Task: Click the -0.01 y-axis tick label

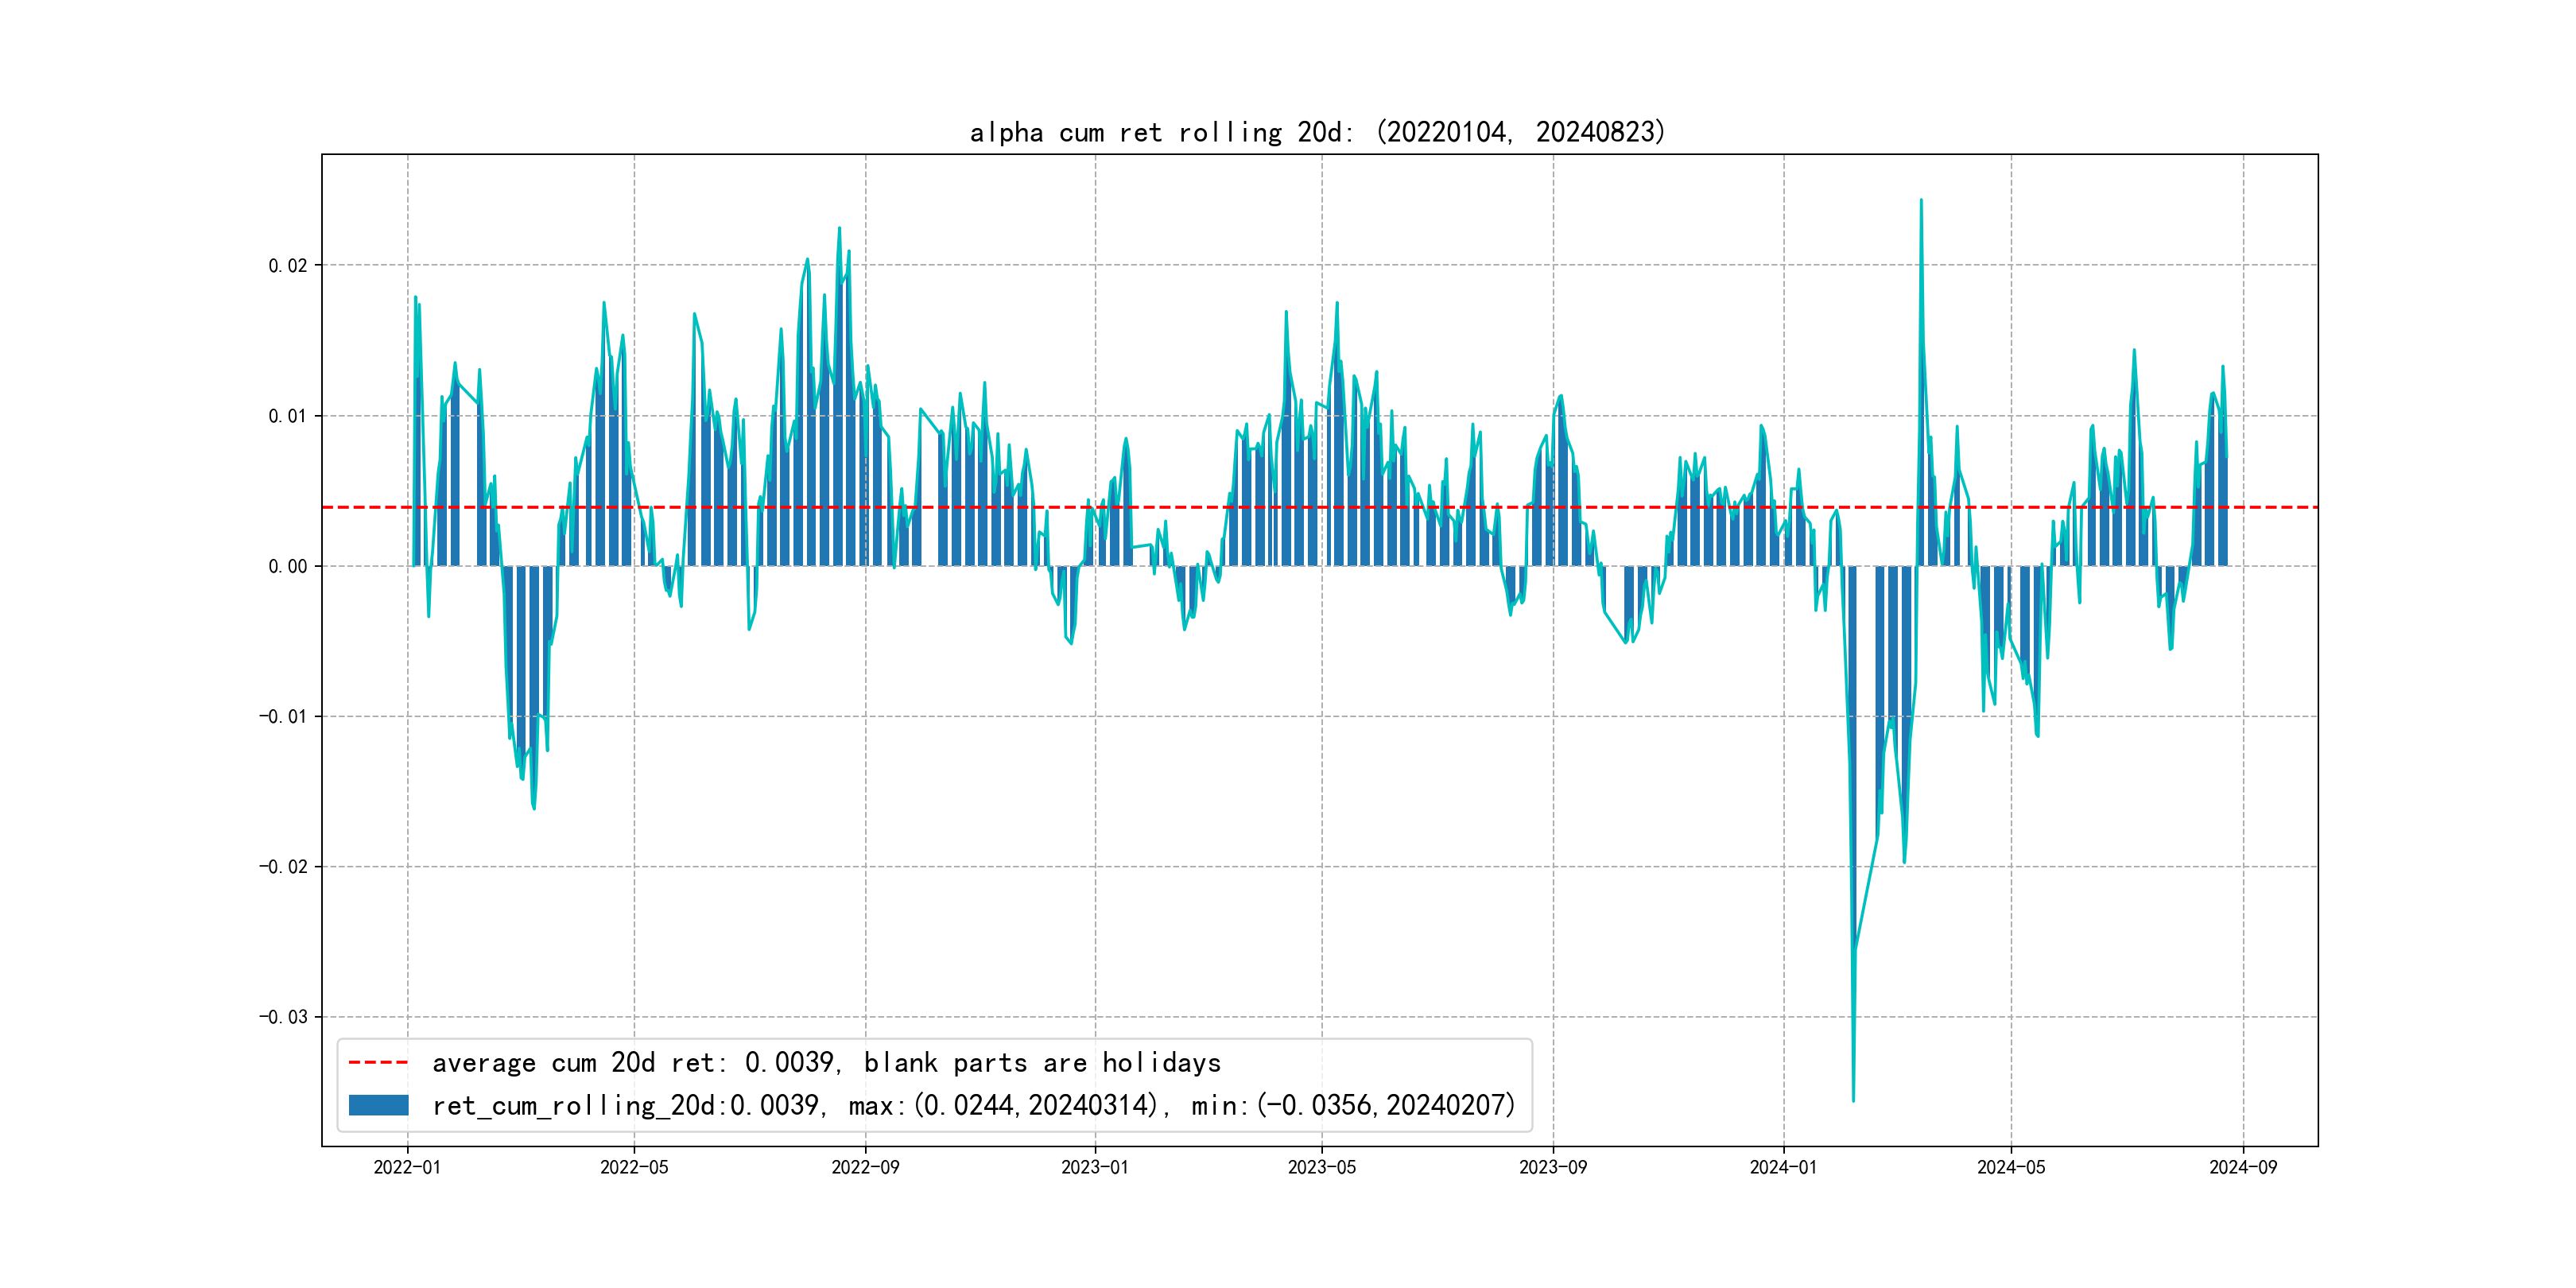Action: click(283, 716)
